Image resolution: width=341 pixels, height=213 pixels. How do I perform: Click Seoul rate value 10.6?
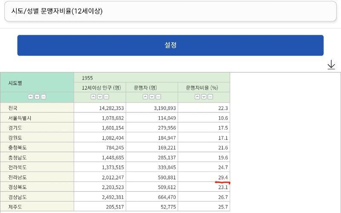223,118
